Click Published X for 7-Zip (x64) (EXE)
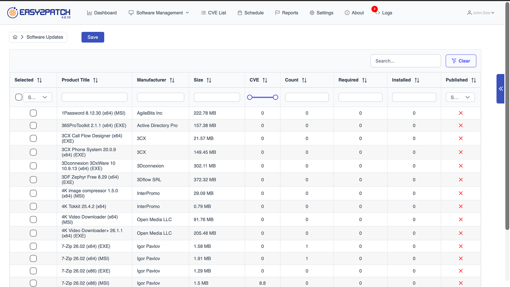This screenshot has width=510, height=287. click(x=461, y=246)
